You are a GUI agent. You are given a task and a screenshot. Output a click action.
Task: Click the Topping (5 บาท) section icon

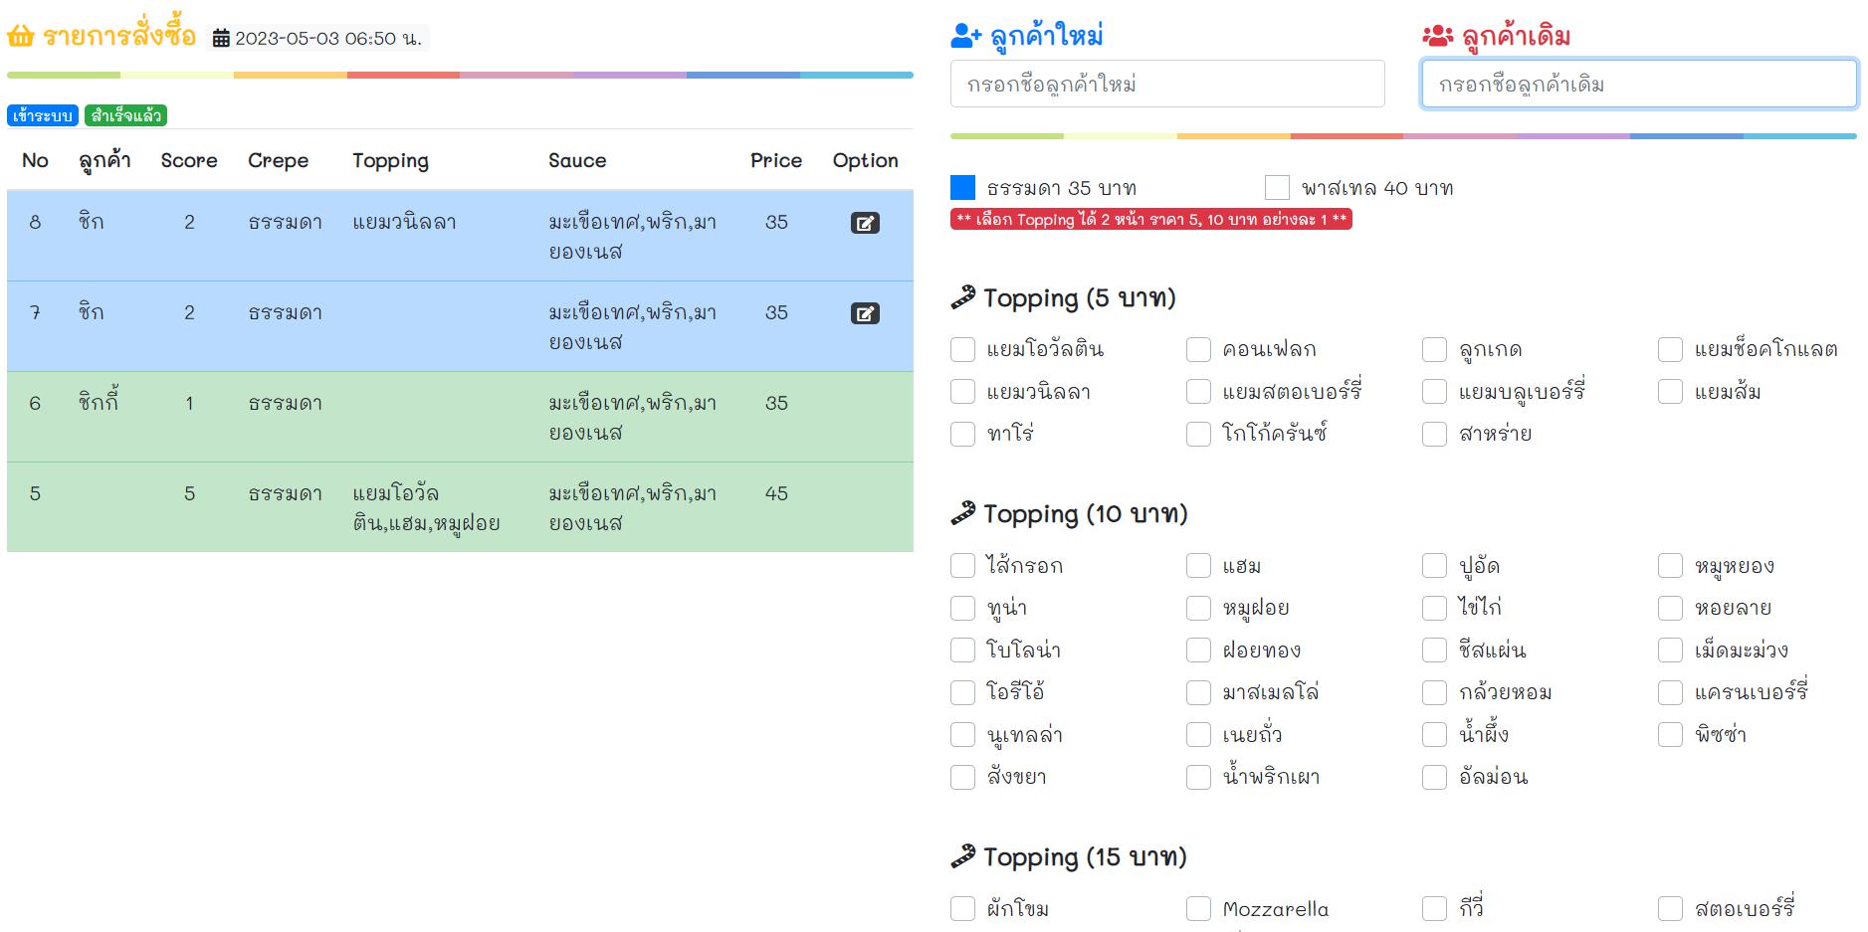(962, 297)
